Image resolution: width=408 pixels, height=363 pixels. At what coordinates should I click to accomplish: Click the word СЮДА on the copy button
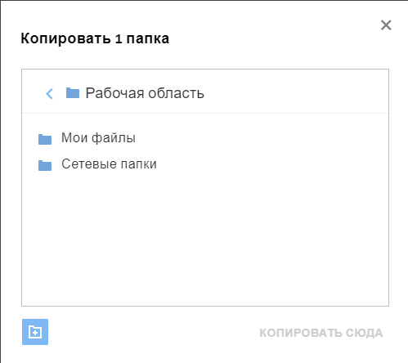tap(365, 333)
